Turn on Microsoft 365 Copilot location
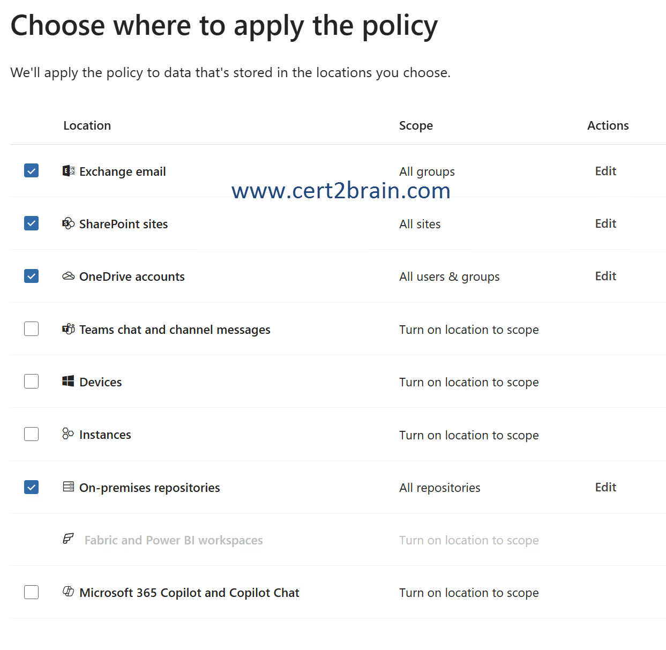Screen dimensions: 666x650 pyautogui.click(x=32, y=592)
